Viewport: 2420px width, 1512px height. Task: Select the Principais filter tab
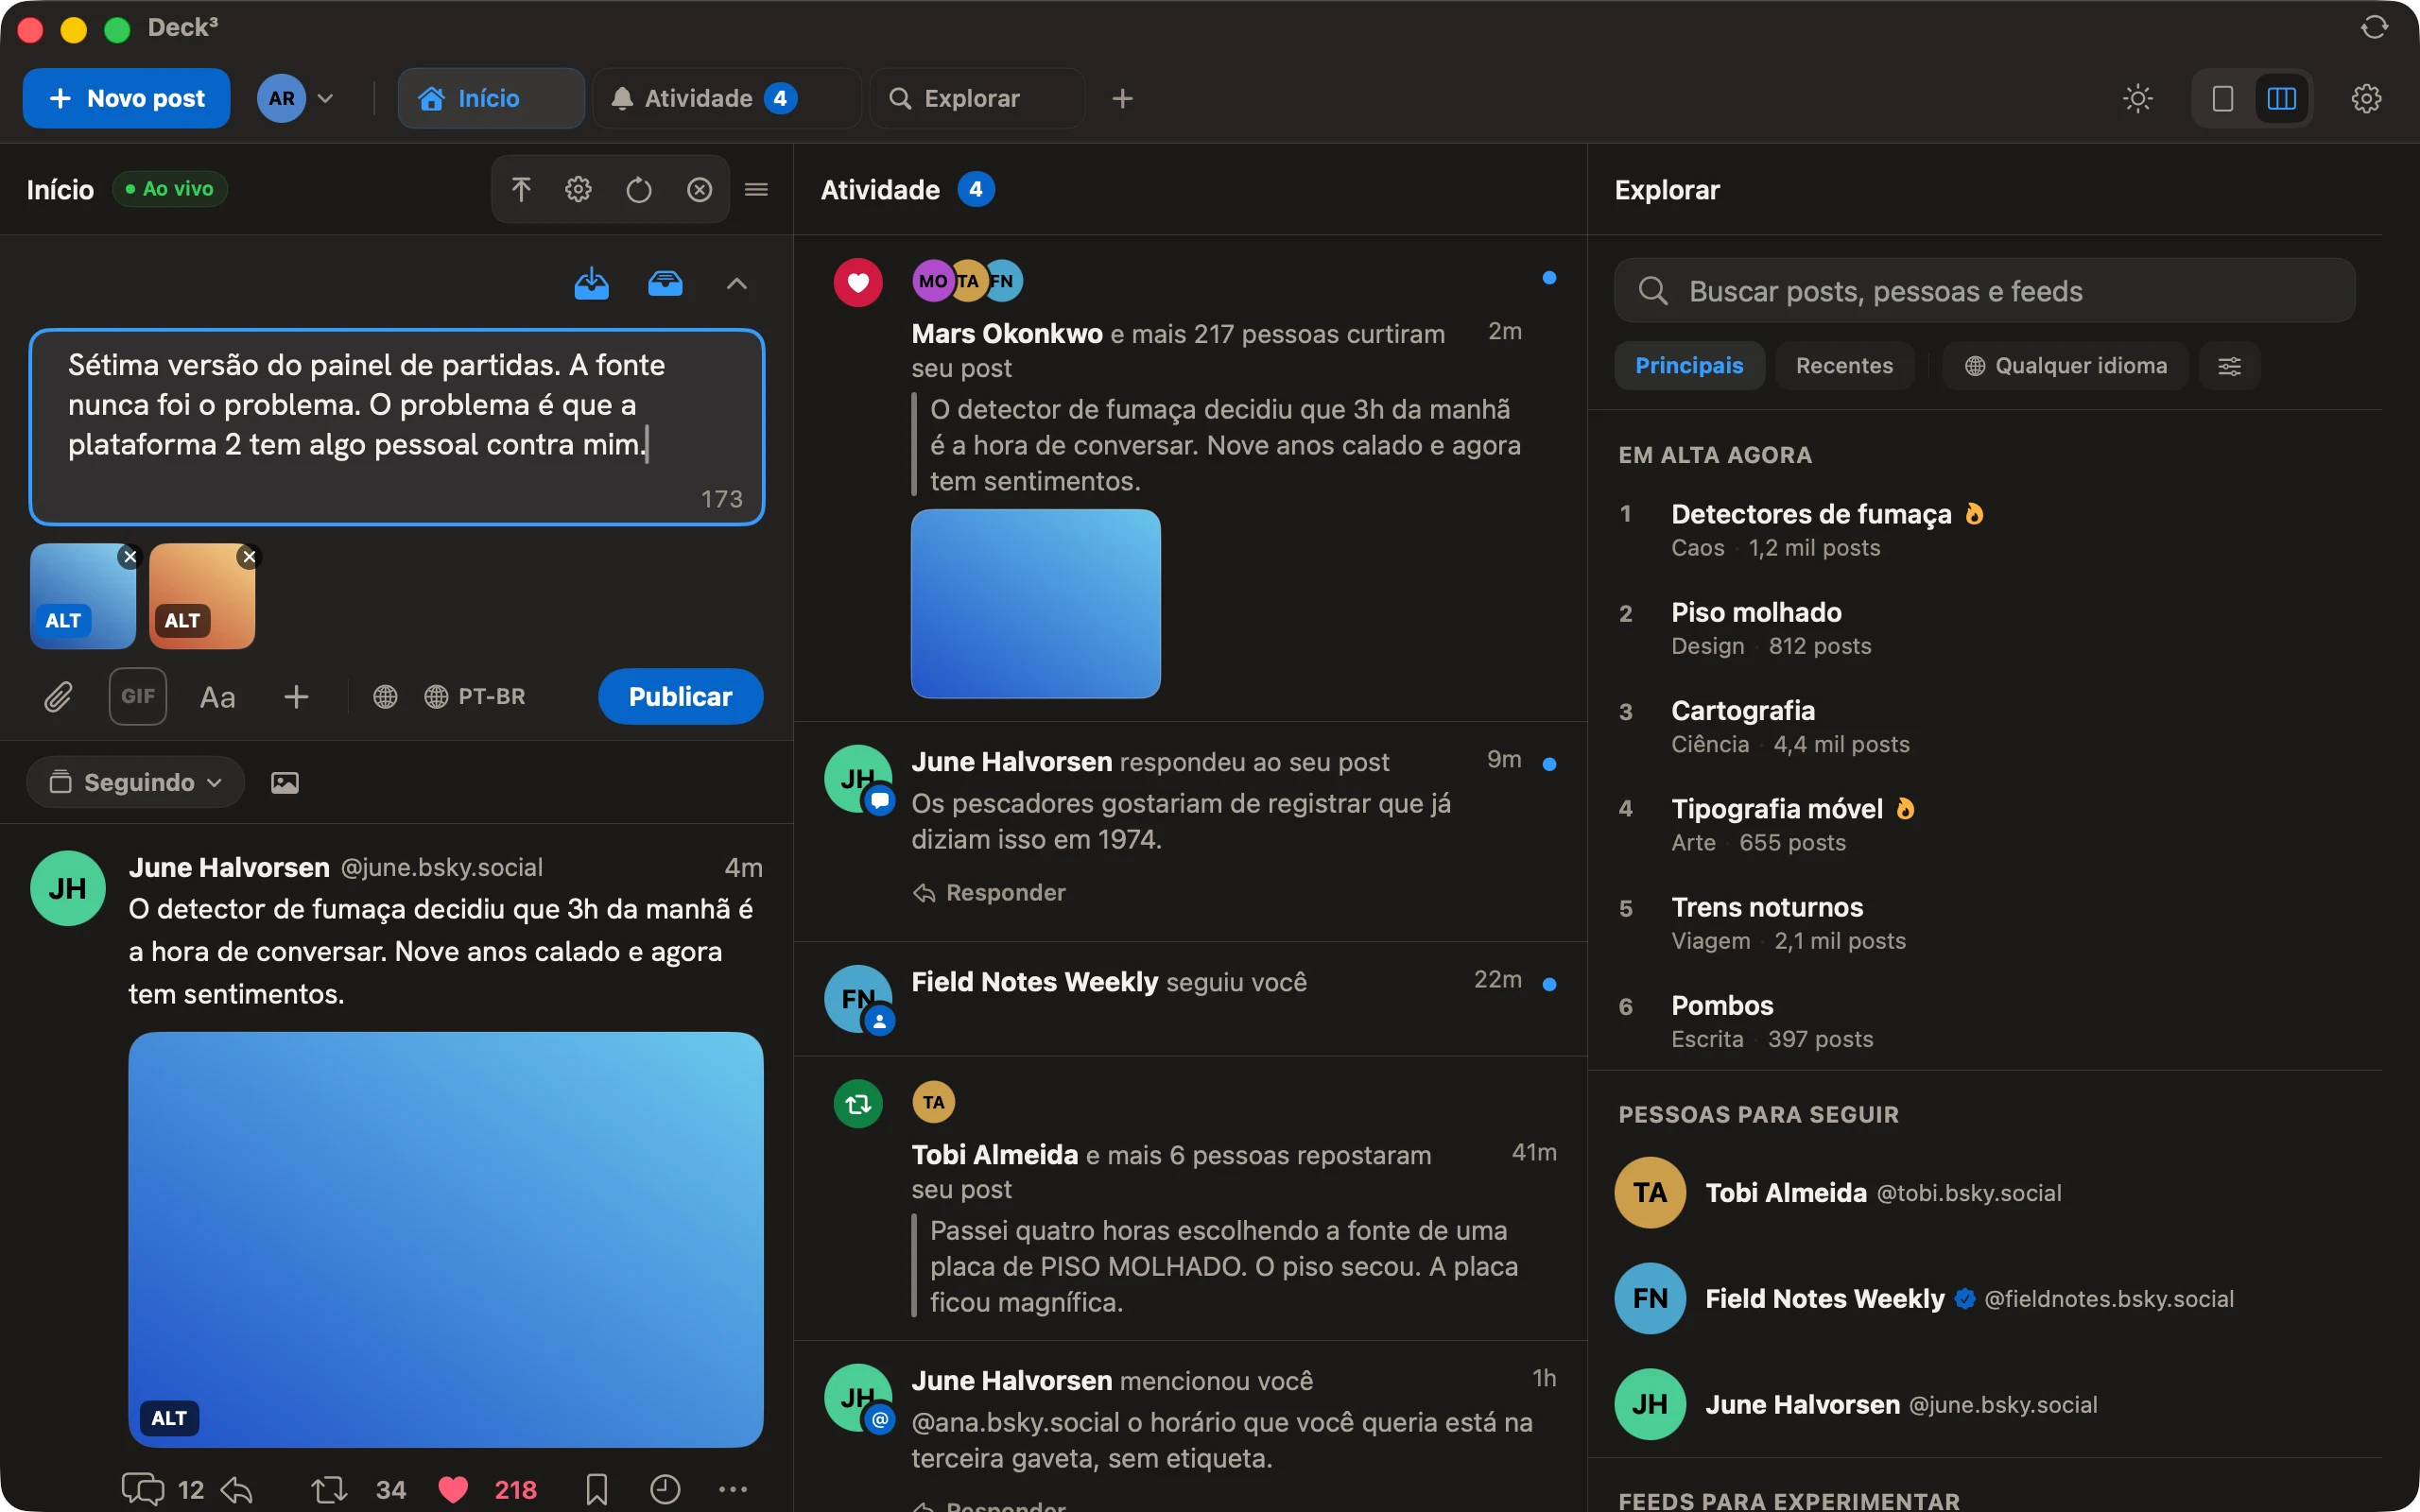click(x=1690, y=366)
